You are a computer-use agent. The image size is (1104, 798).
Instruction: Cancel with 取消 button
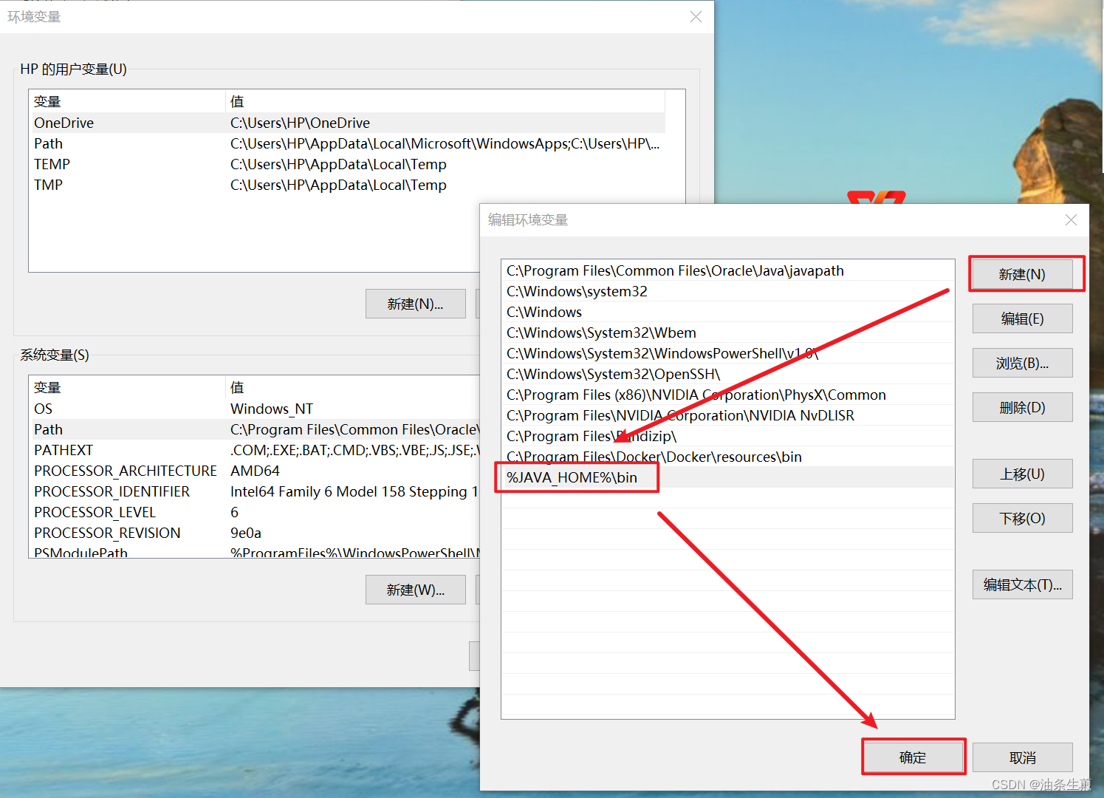(x=1022, y=757)
